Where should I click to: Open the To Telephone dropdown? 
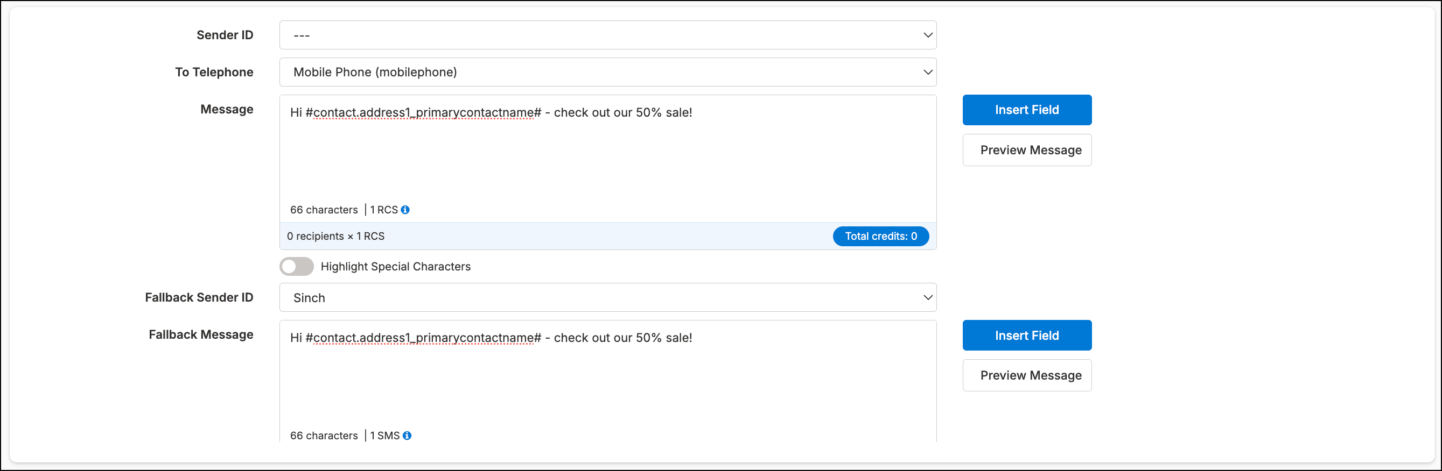(607, 72)
